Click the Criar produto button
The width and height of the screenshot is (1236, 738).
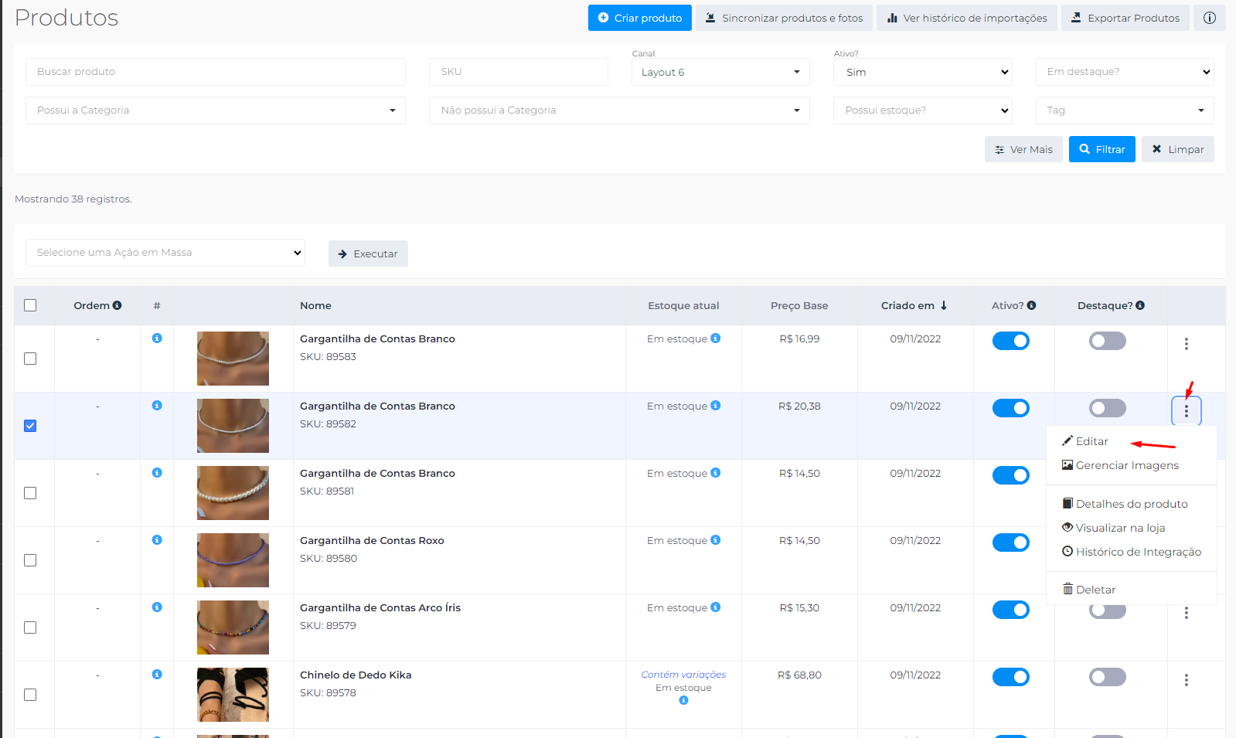coord(640,18)
